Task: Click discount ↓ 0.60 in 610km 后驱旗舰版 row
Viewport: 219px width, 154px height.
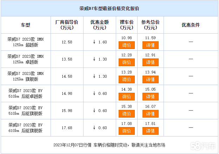Action: 100,127
